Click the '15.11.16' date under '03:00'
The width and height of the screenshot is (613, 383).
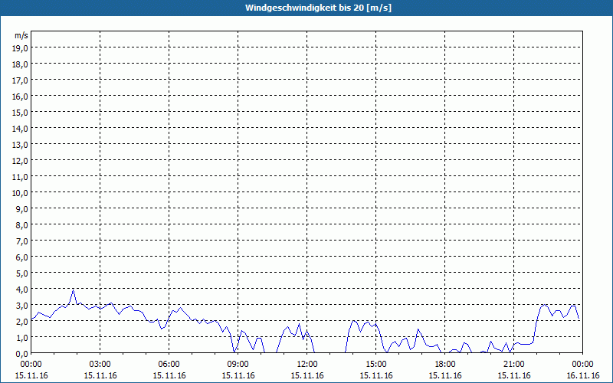[100, 375]
